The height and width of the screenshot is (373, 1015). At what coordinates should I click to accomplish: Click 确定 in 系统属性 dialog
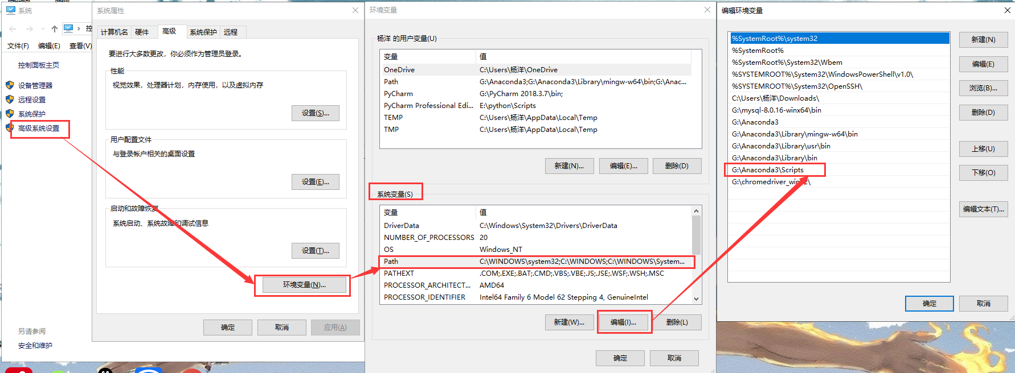click(x=228, y=328)
